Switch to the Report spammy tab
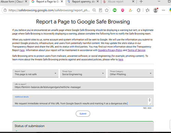 point(83,2)
